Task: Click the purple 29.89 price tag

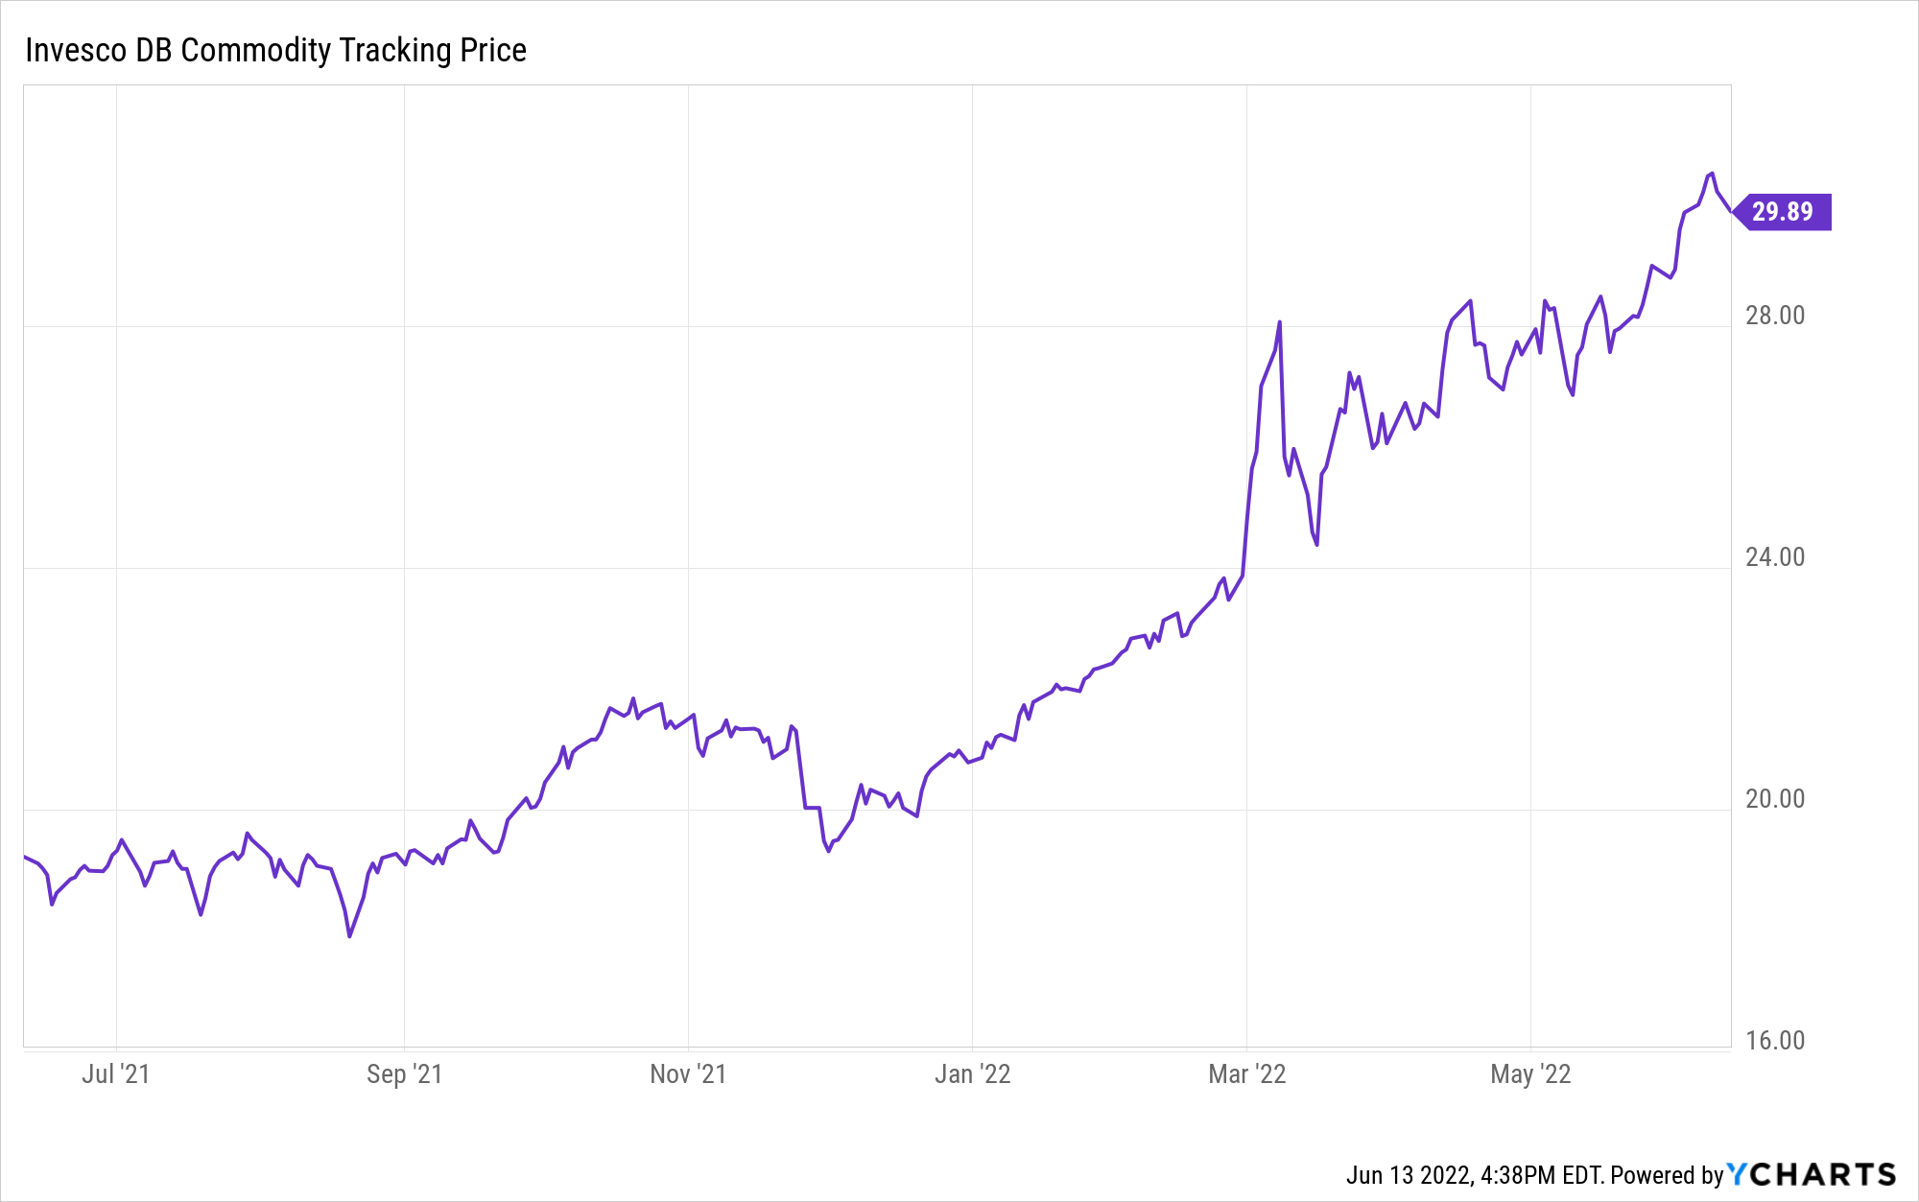Action: (1783, 211)
